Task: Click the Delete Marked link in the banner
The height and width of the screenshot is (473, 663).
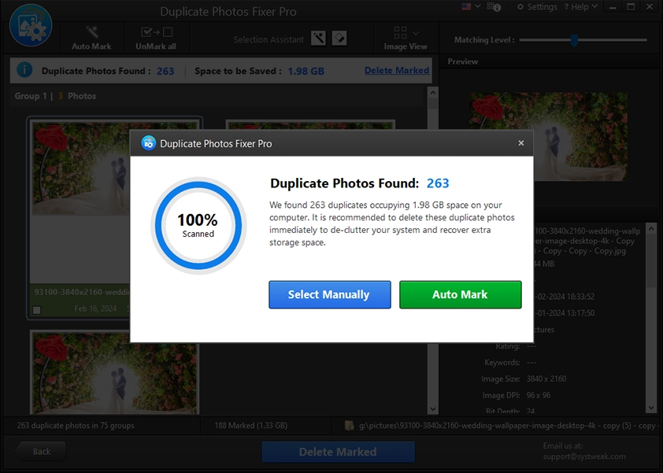Action: pos(397,71)
